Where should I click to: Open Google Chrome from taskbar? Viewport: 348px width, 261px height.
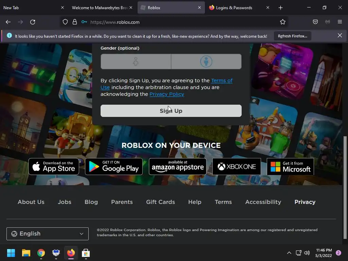coord(41,253)
